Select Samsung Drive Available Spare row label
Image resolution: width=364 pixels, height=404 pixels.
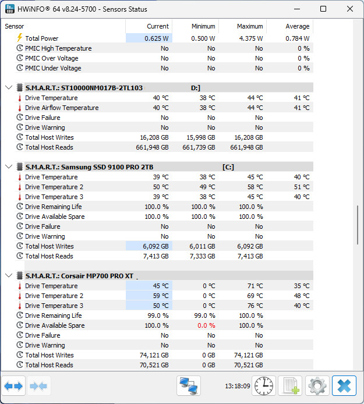(55, 217)
